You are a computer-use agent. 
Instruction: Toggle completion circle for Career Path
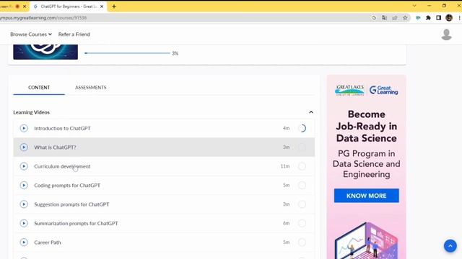302,242
